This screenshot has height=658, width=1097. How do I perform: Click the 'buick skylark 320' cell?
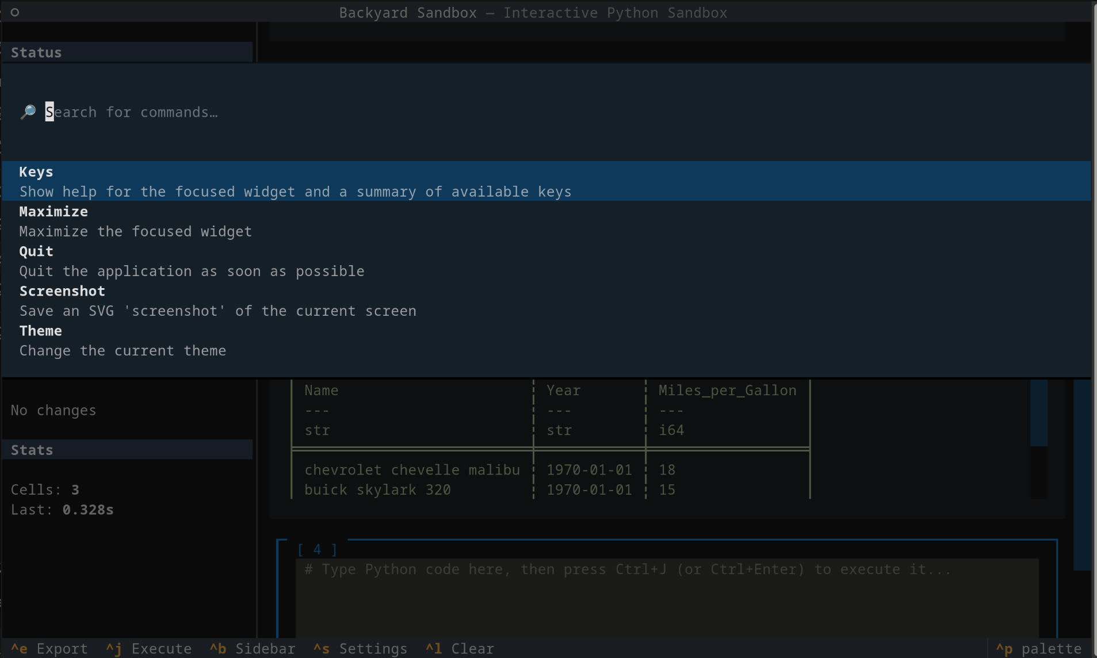point(377,490)
